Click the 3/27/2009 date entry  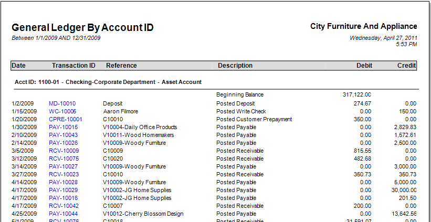coord(24,174)
